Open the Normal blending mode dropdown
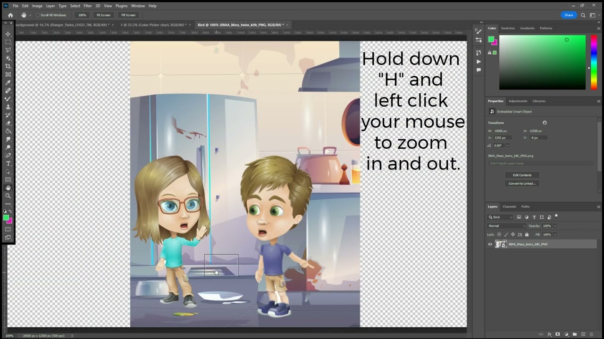This screenshot has width=604, height=339. click(x=507, y=226)
